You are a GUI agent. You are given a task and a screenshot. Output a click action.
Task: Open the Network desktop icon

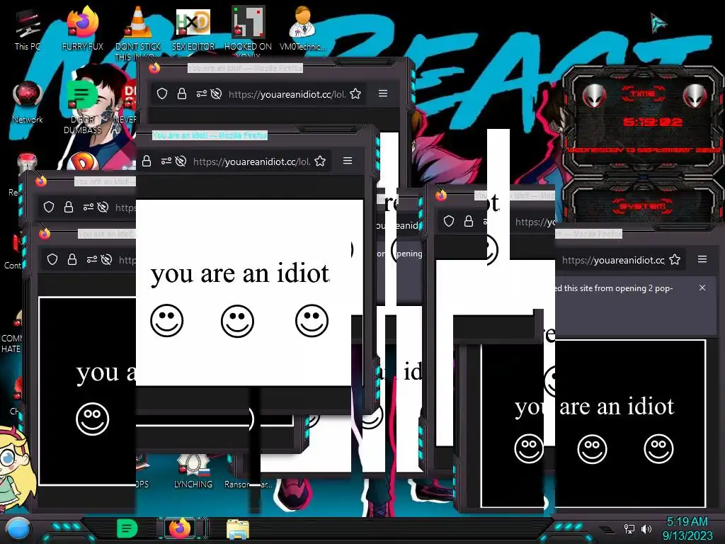(x=28, y=102)
